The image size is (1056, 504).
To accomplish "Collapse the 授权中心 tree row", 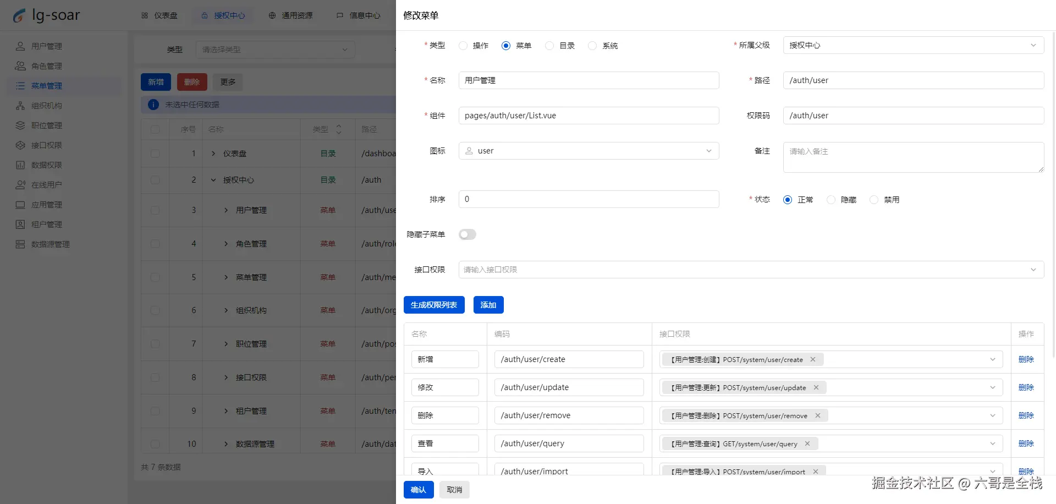I will (213, 180).
